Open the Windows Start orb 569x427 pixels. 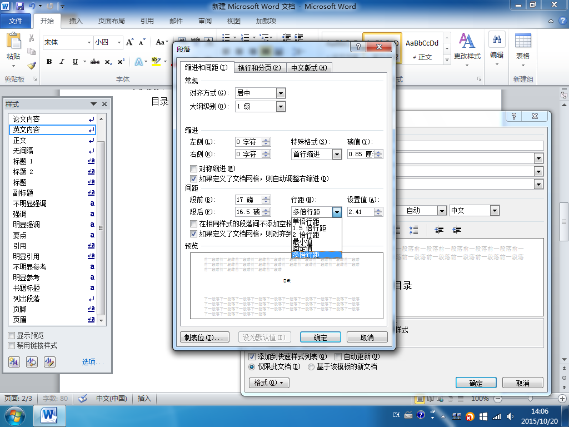[15, 416]
